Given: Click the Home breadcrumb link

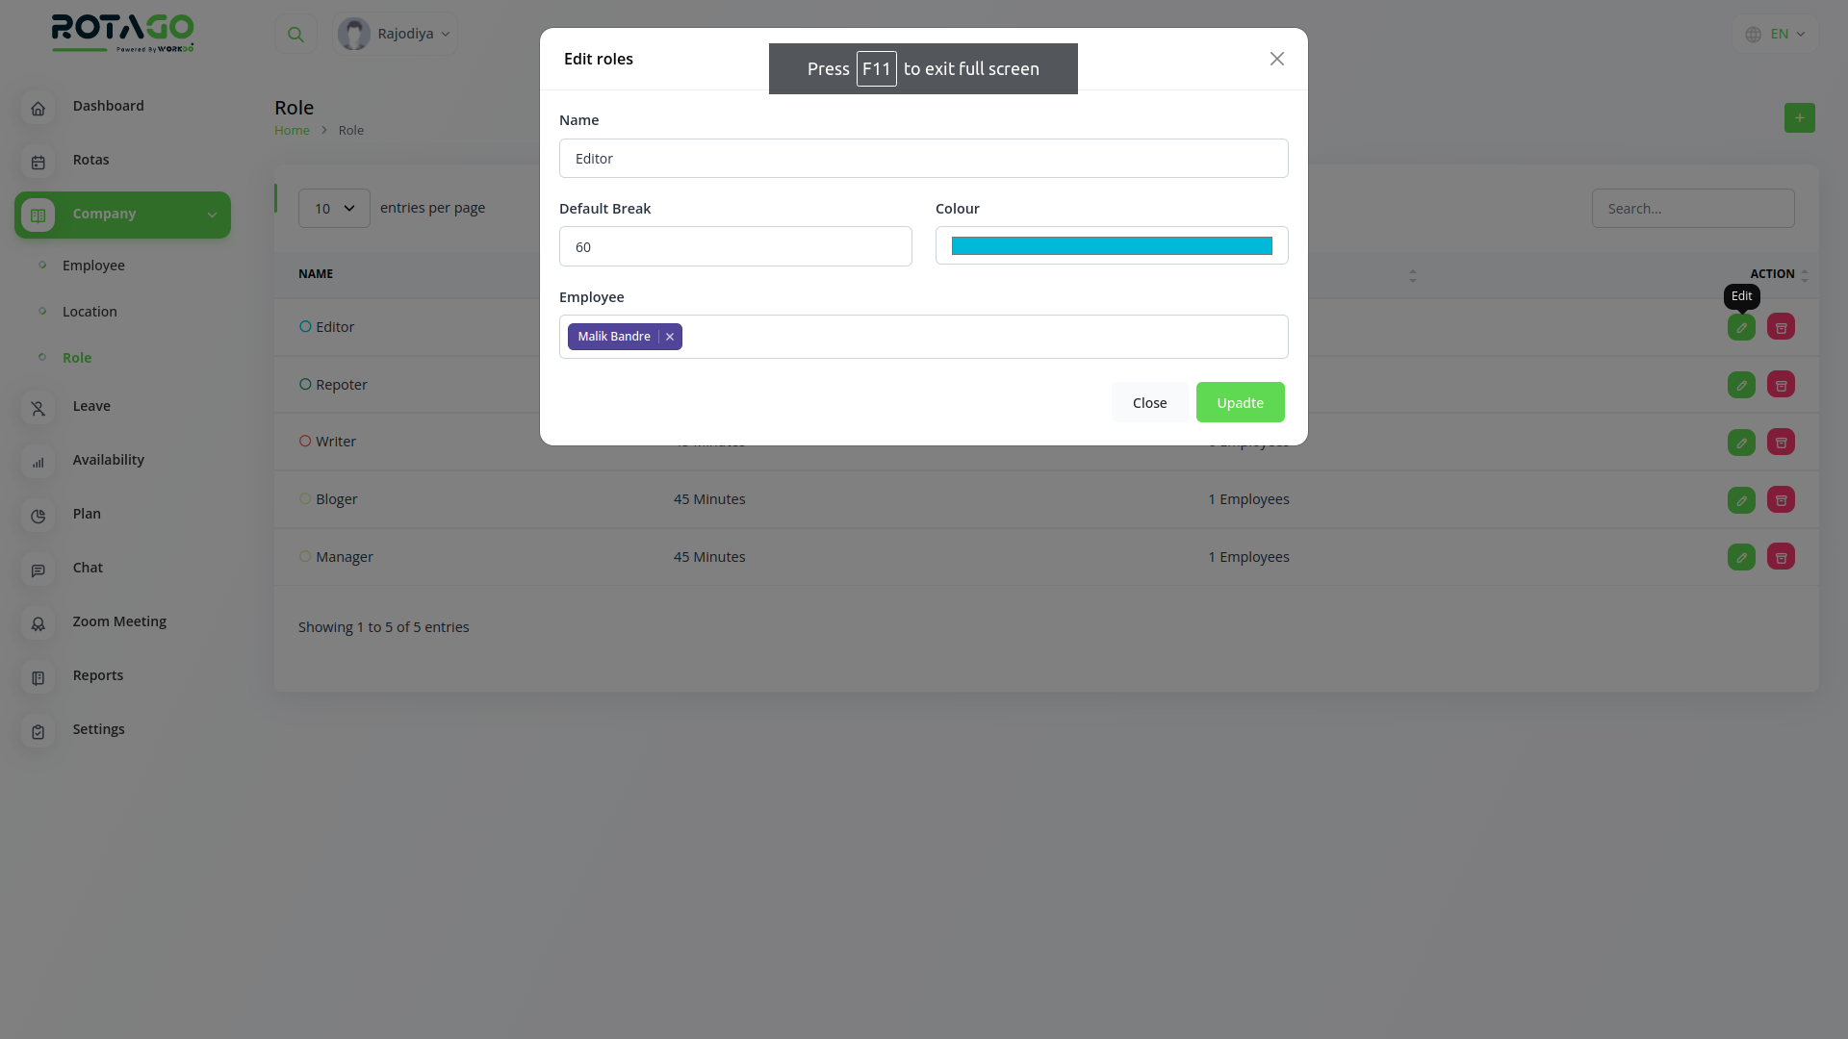Looking at the screenshot, I should coord(292,130).
